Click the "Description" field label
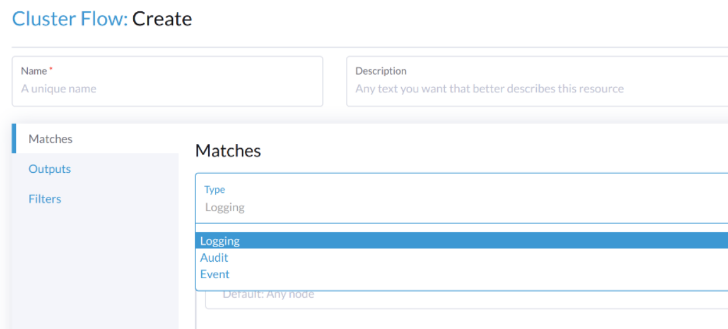The image size is (728, 329). (381, 71)
